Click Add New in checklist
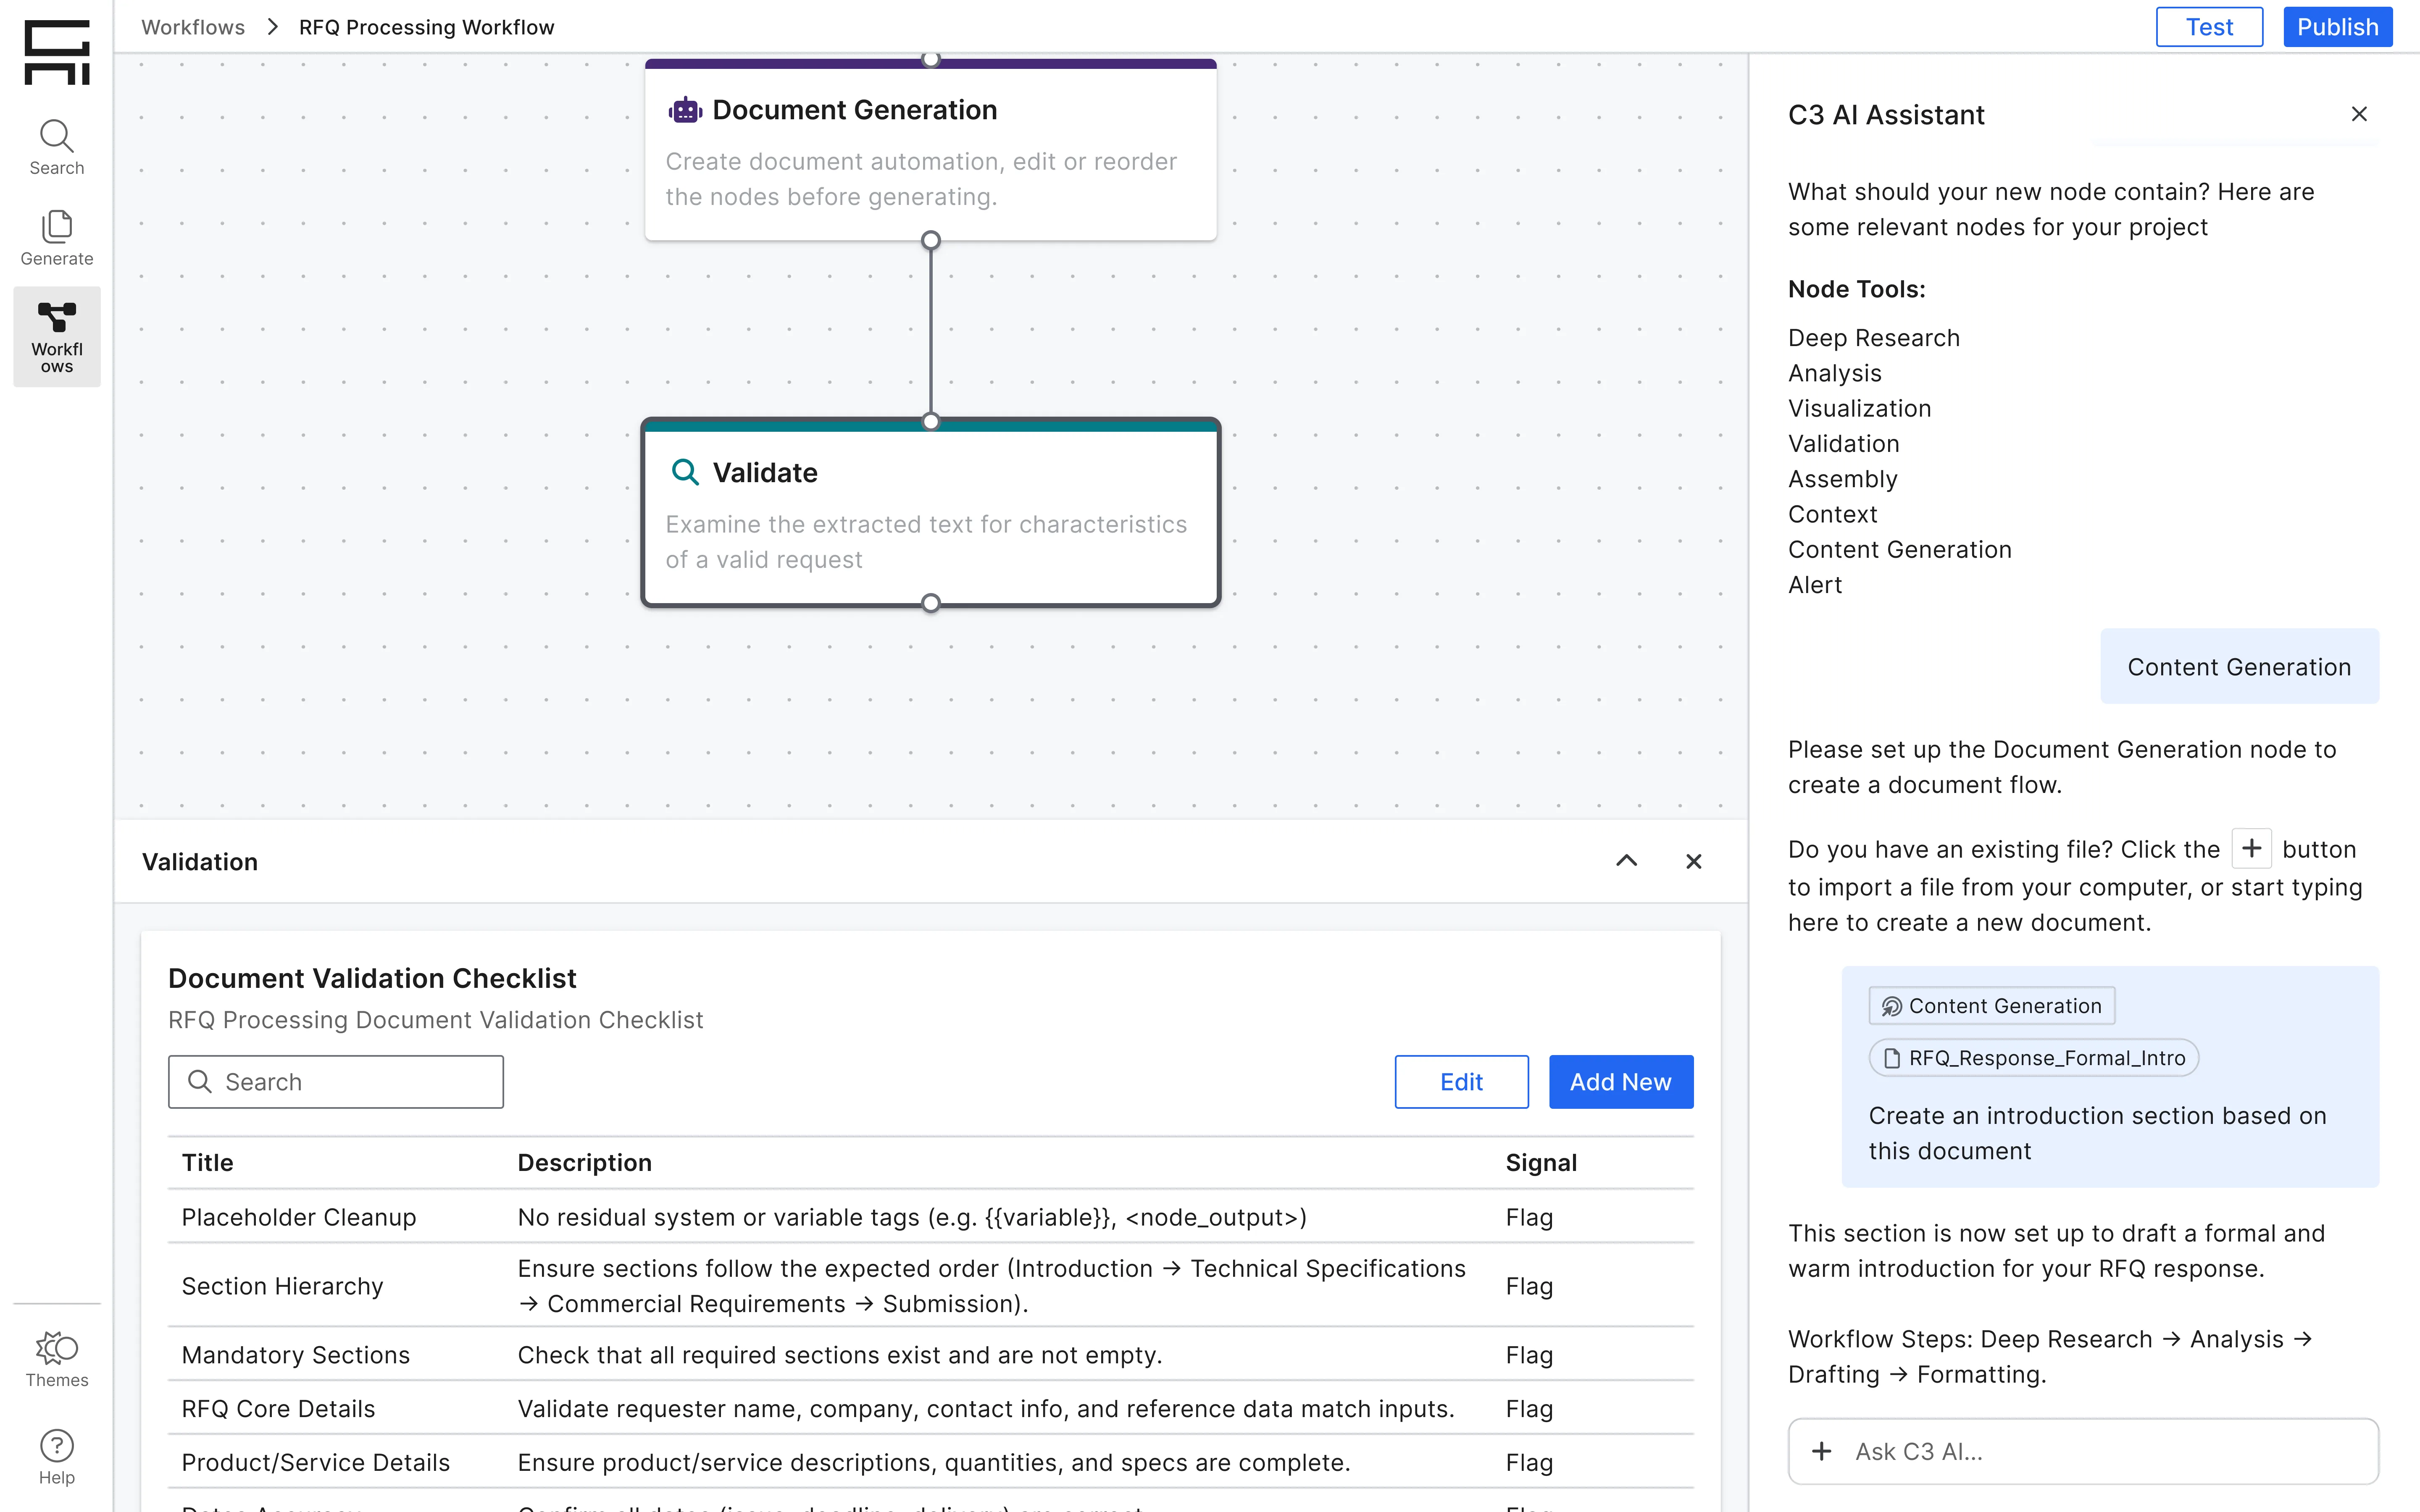The width and height of the screenshot is (2420, 1512). [1620, 1081]
